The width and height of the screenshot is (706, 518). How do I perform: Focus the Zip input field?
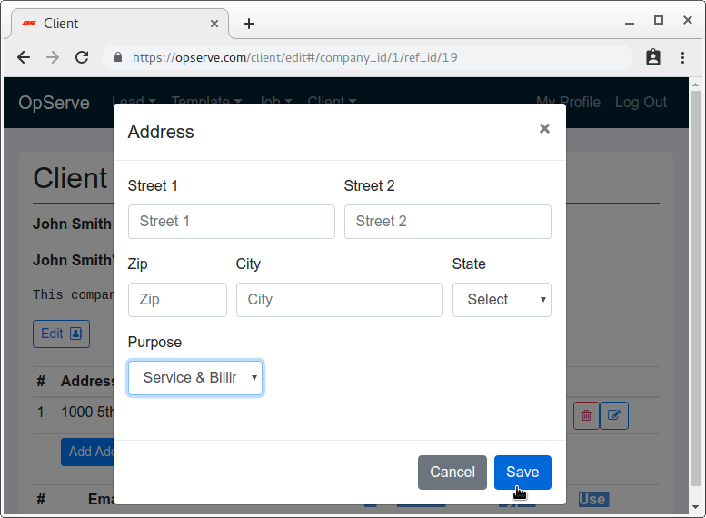(x=177, y=300)
